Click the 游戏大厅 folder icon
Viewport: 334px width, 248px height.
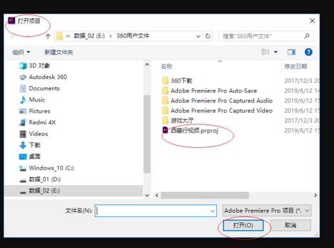pyautogui.click(x=165, y=120)
